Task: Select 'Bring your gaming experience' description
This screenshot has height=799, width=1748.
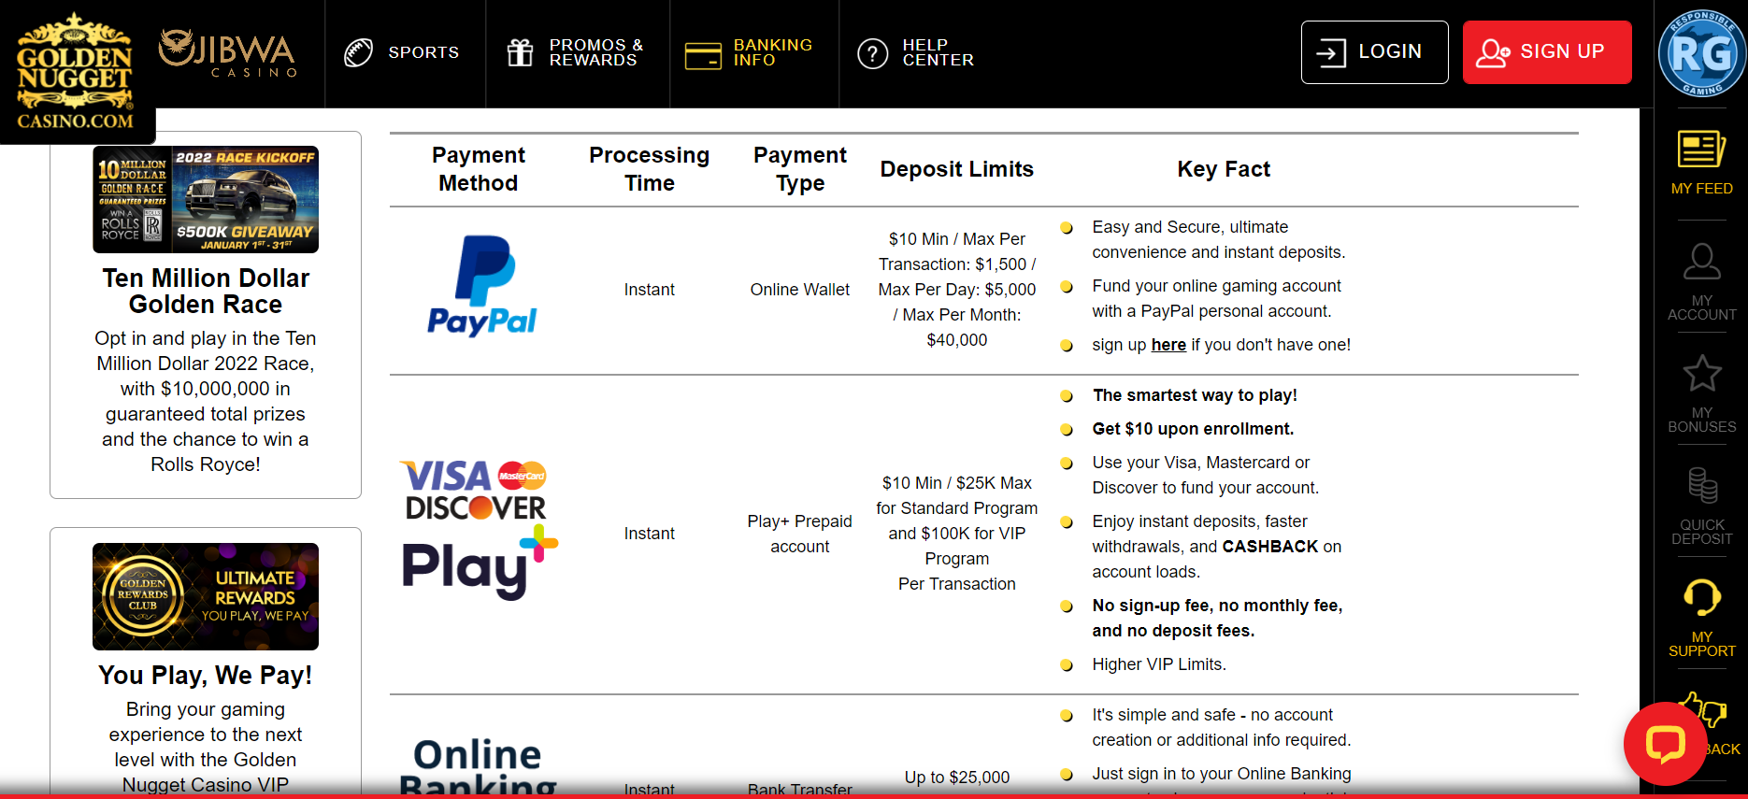Action: [x=206, y=747]
